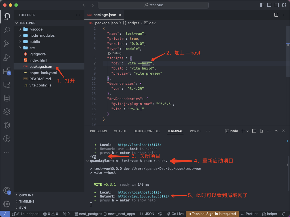Viewport: 290px width, 217px height.
Task: Select the TERMINAL panel tab
Action: click(x=175, y=131)
